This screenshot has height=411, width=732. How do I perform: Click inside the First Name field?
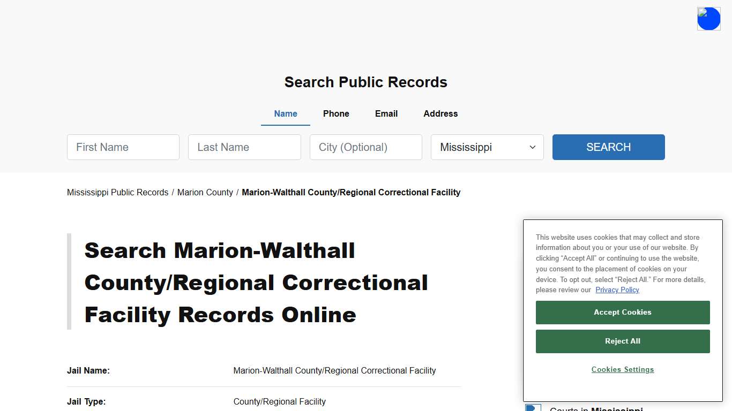tap(123, 147)
